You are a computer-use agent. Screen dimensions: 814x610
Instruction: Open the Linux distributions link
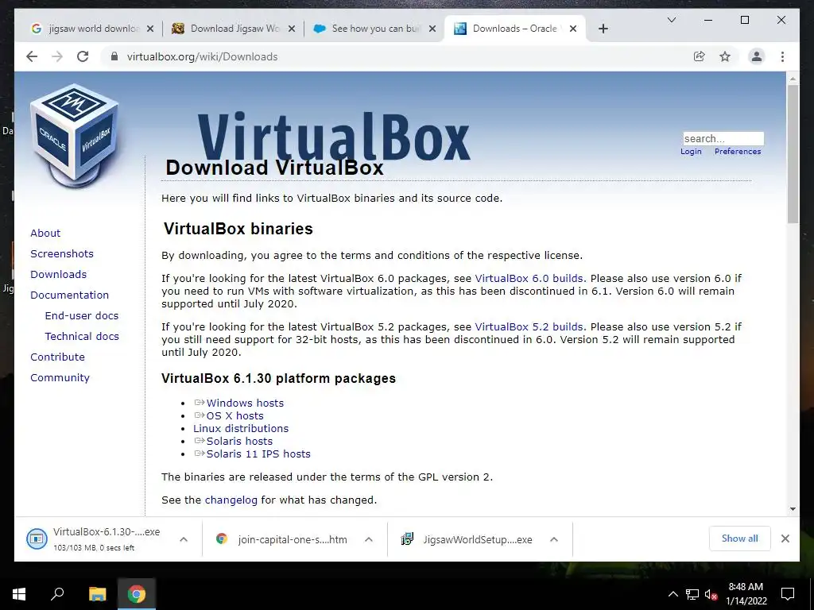[x=241, y=428]
